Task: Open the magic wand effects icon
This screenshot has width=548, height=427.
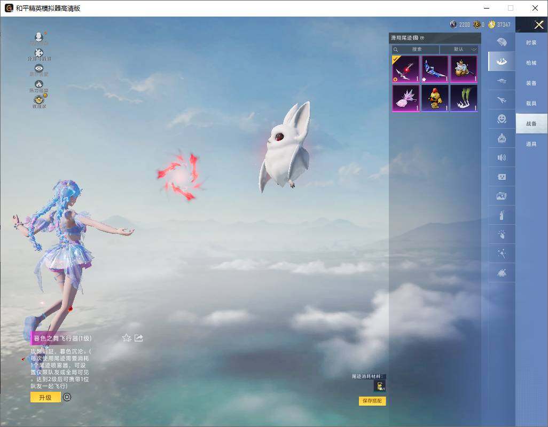Action: click(502, 254)
